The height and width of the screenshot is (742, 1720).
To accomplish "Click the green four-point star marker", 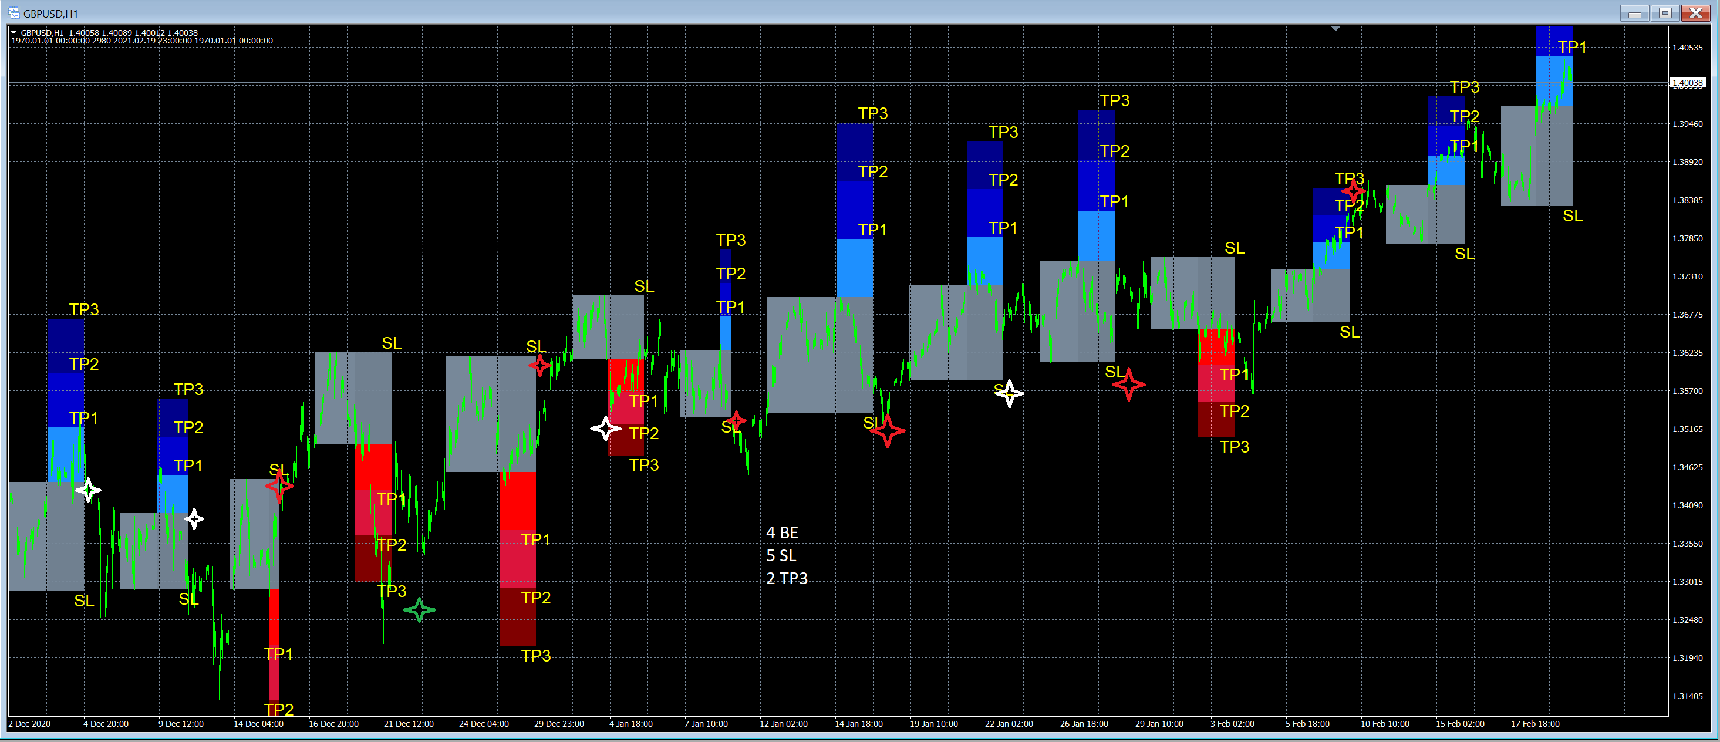I will [419, 610].
